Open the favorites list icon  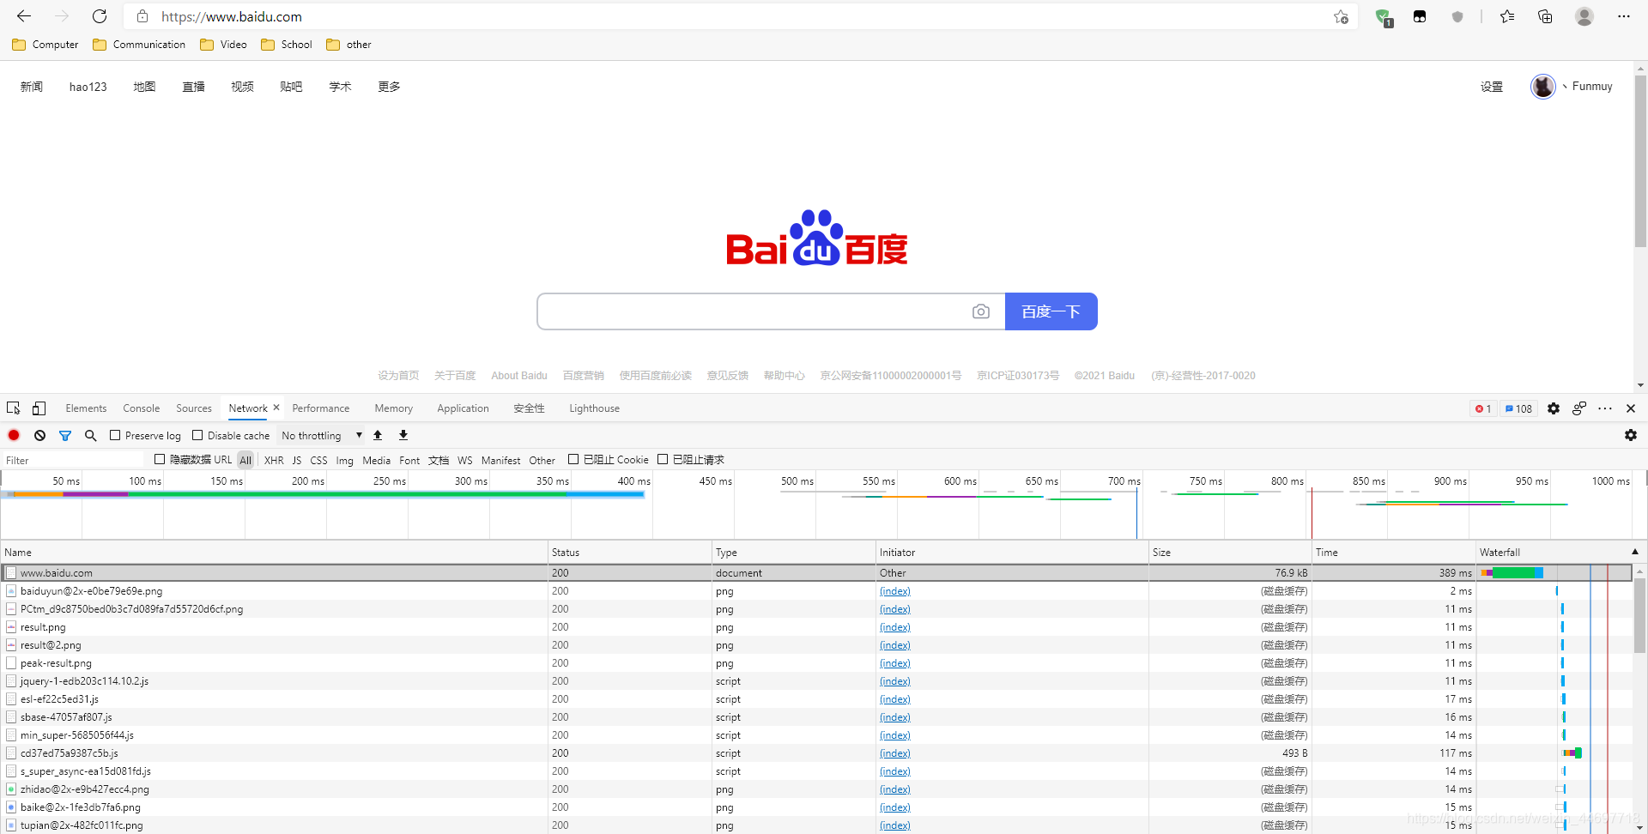tap(1507, 16)
